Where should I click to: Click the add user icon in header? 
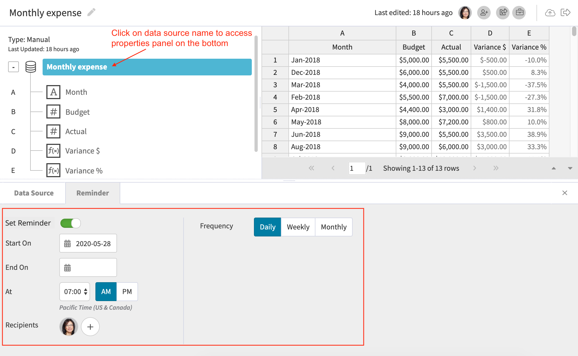point(484,13)
